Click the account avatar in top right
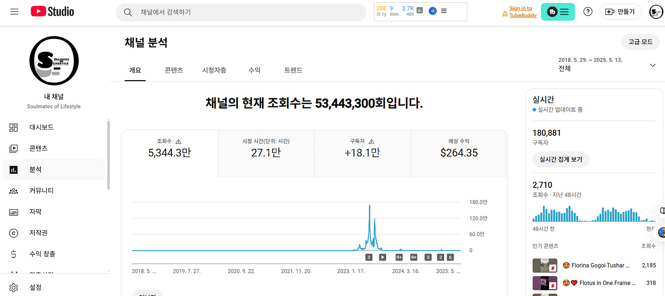The width and height of the screenshot is (665, 296). (656, 12)
